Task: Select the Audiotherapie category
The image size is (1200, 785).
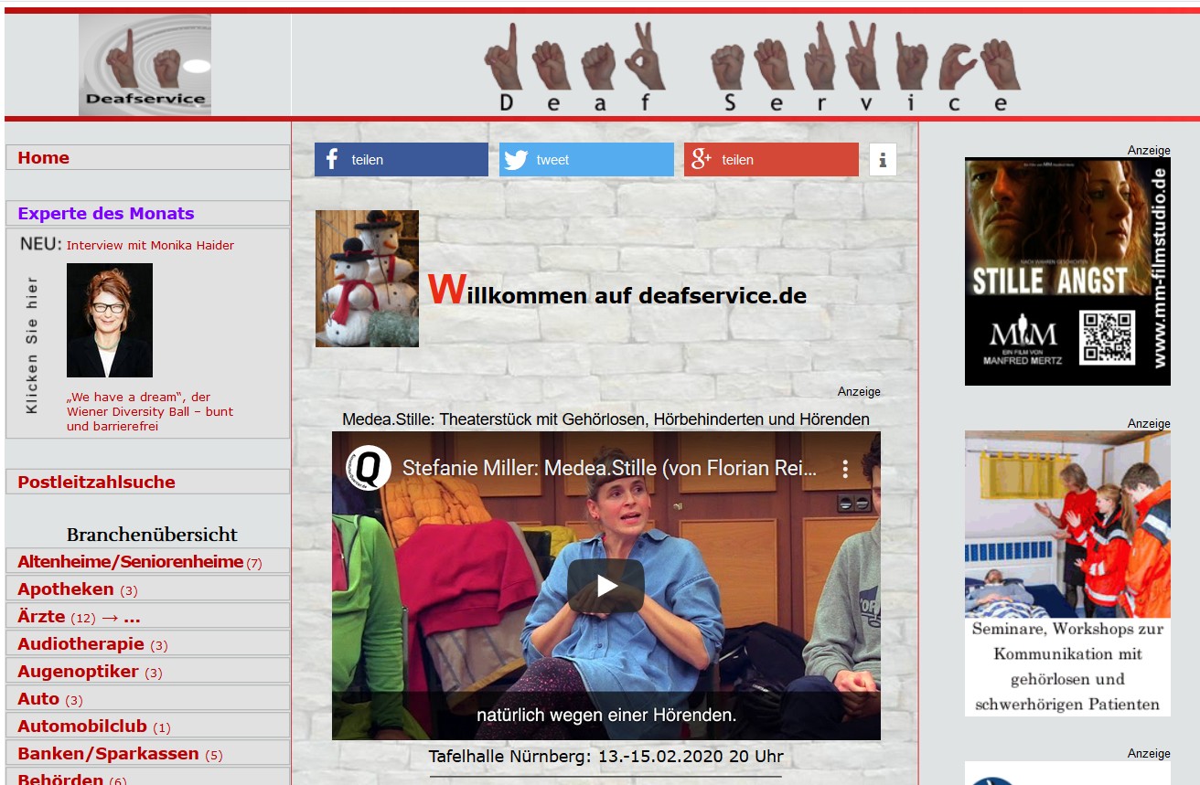Action: coord(80,644)
